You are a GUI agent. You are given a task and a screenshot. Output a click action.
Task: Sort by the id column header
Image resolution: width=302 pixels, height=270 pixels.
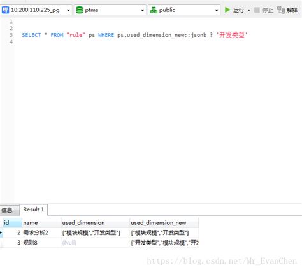click(12, 222)
